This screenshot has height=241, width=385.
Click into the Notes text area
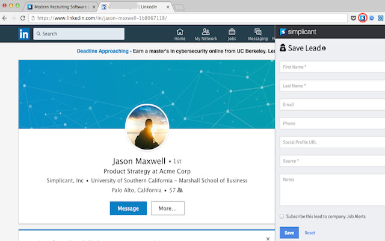pos(332,190)
